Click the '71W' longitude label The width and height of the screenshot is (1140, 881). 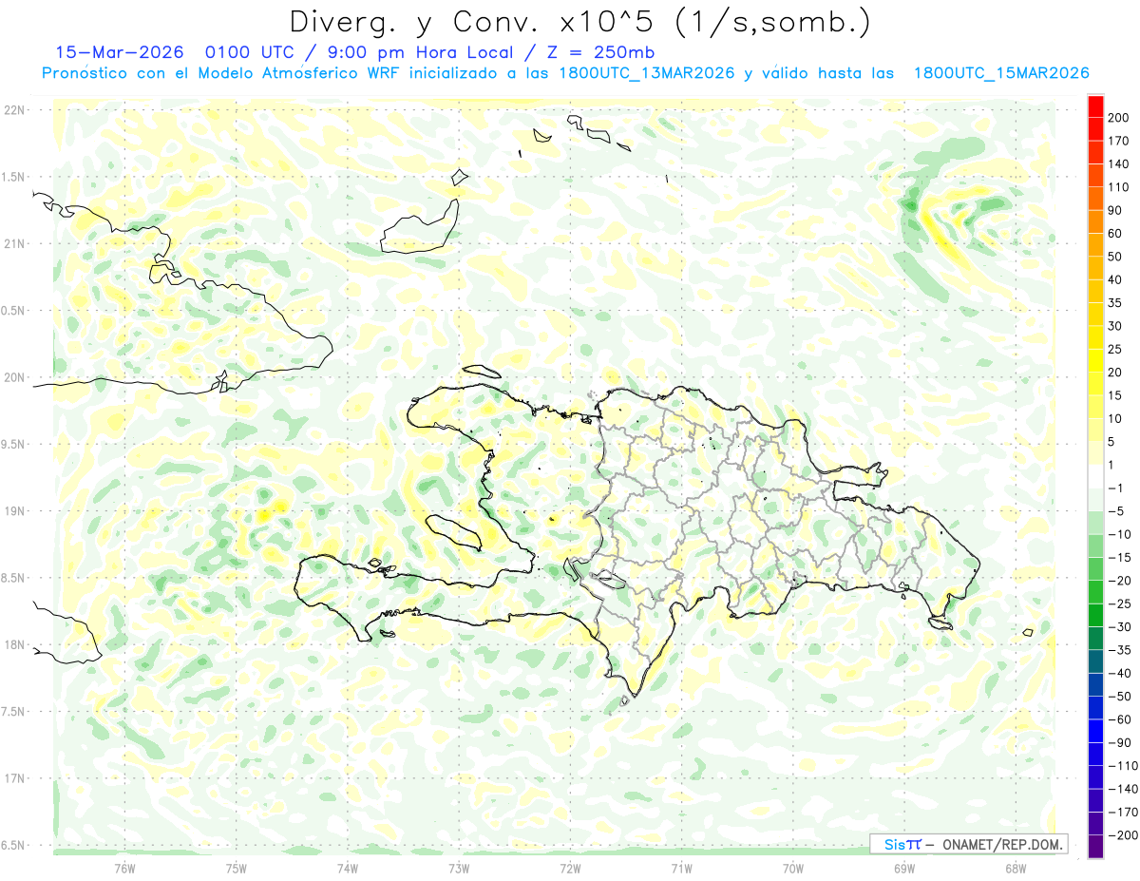681,869
